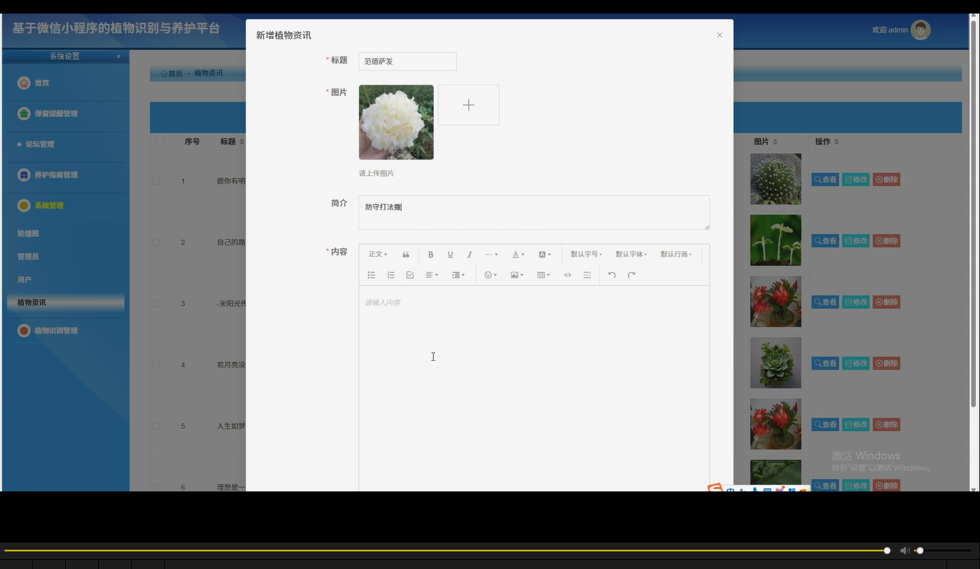Open the 默认字号 font size dropdown
The height and width of the screenshot is (569, 980).
584,254
